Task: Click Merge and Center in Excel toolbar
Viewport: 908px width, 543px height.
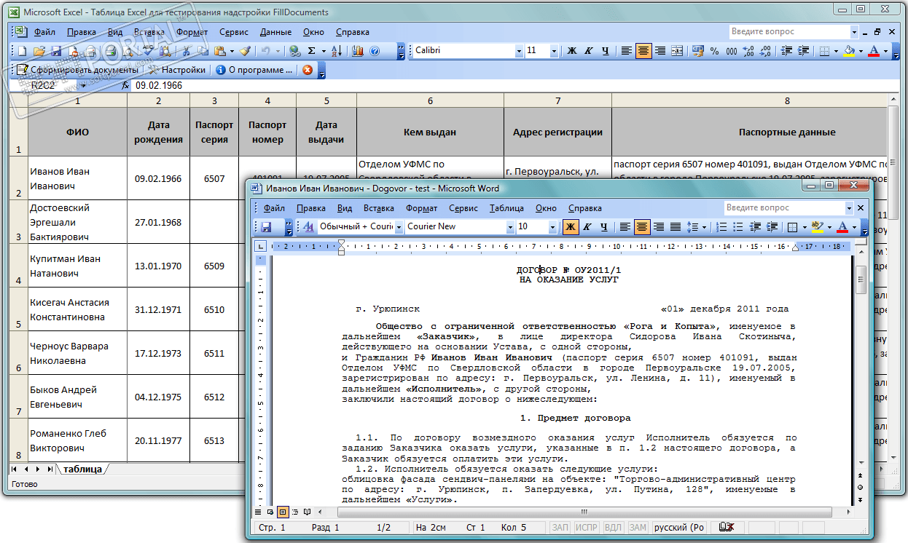Action: (x=677, y=51)
